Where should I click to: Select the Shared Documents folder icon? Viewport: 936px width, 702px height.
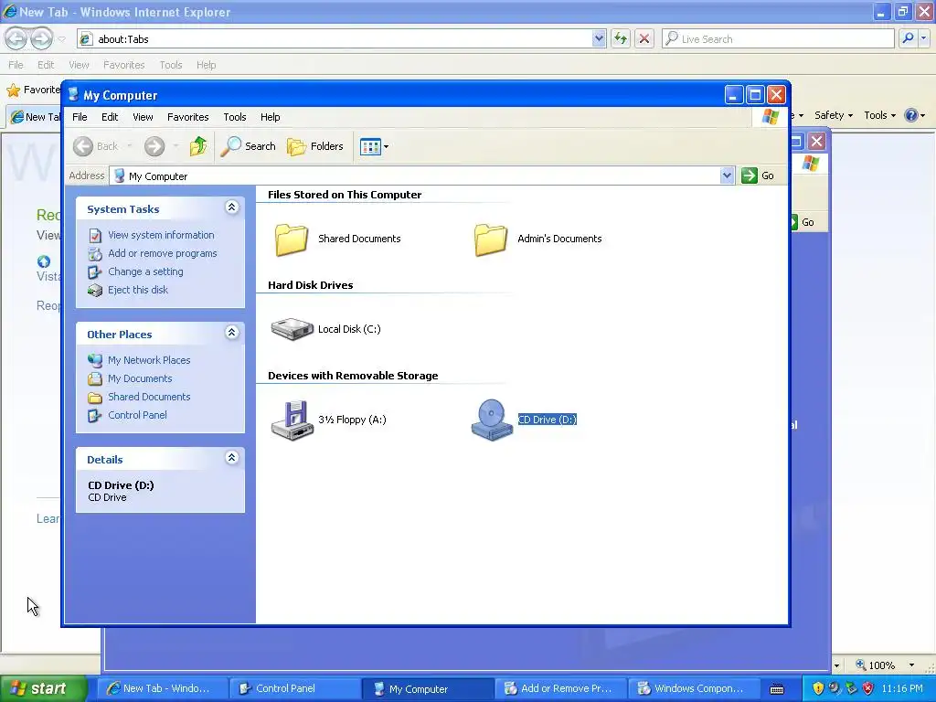tap(292, 239)
